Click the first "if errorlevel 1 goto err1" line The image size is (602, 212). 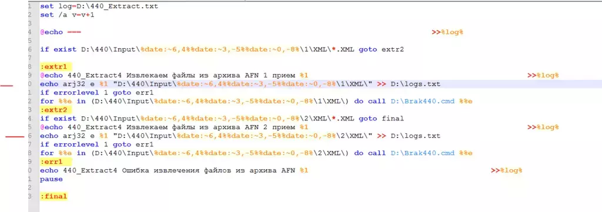point(97,93)
